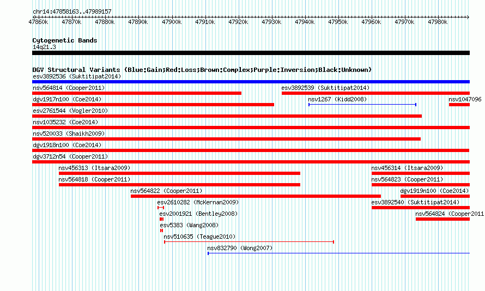Click the chr14:47858163..47989157 region label

coord(72,12)
